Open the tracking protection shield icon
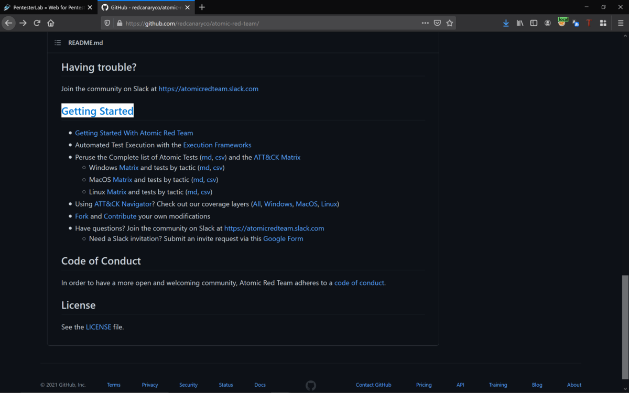The height and width of the screenshot is (393, 629). click(x=107, y=23)
